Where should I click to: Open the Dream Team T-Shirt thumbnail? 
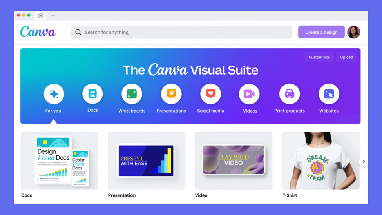pyautogui.click(x=321, y=161)
